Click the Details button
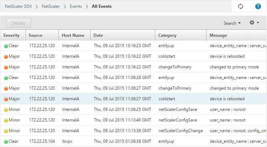Image resolution: width=267 pixels, height=147 pixels. click(x=19, y=23)
